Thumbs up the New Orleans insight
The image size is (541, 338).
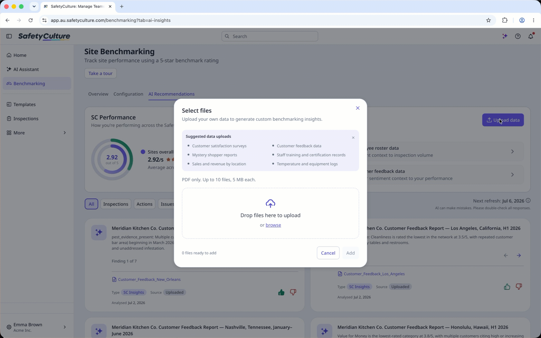point(281,292)
